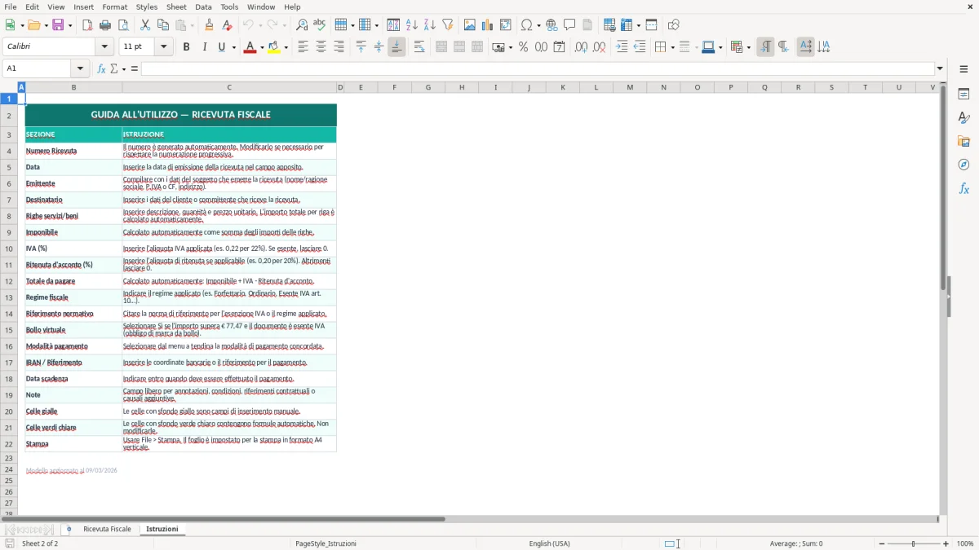Click the Function Wizard fx icon
The height and width of the screenshot is (550, 979).
(101, 68)
